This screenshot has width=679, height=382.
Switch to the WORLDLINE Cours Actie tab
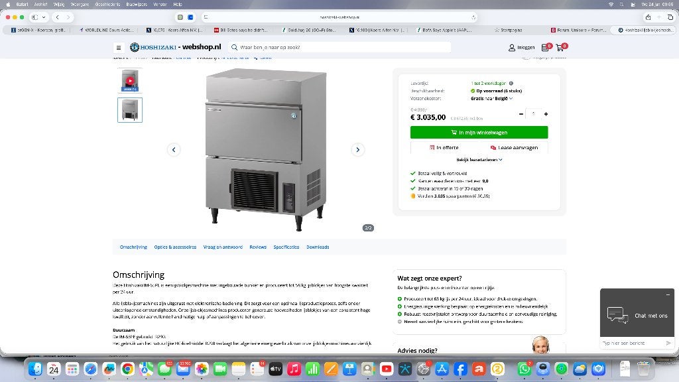point(106,31)
